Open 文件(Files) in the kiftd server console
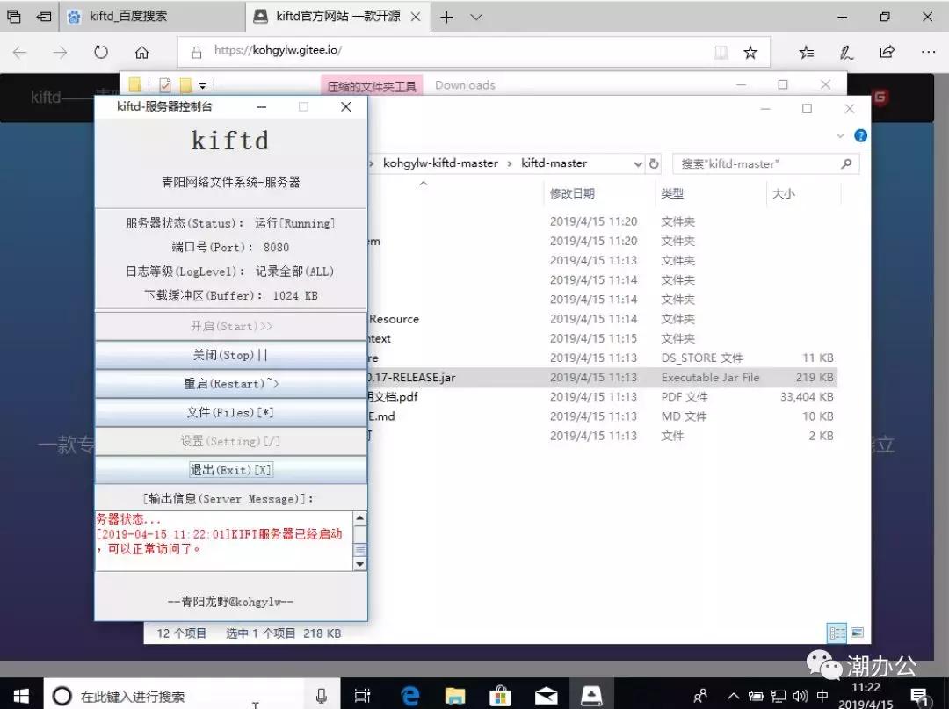949x709 pixels. pos(230,410)
